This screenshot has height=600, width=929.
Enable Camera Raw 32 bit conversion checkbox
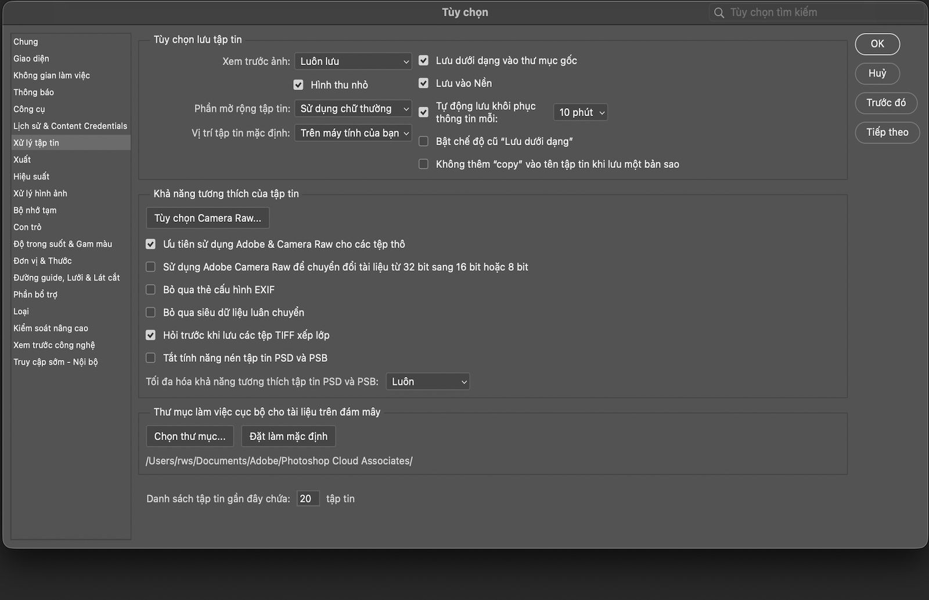pyautogui.click(x=151, y=267)
